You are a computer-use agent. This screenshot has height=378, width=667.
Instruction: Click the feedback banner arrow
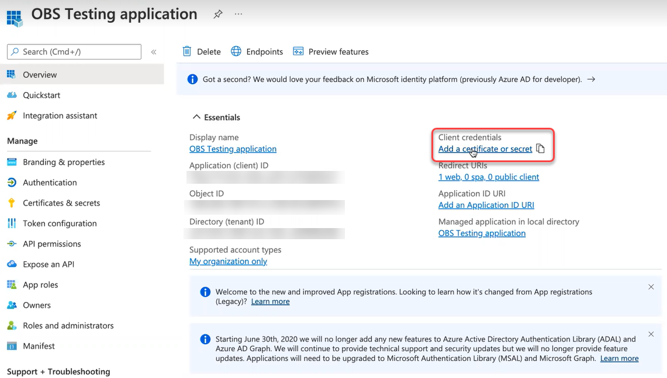(591, 79)
